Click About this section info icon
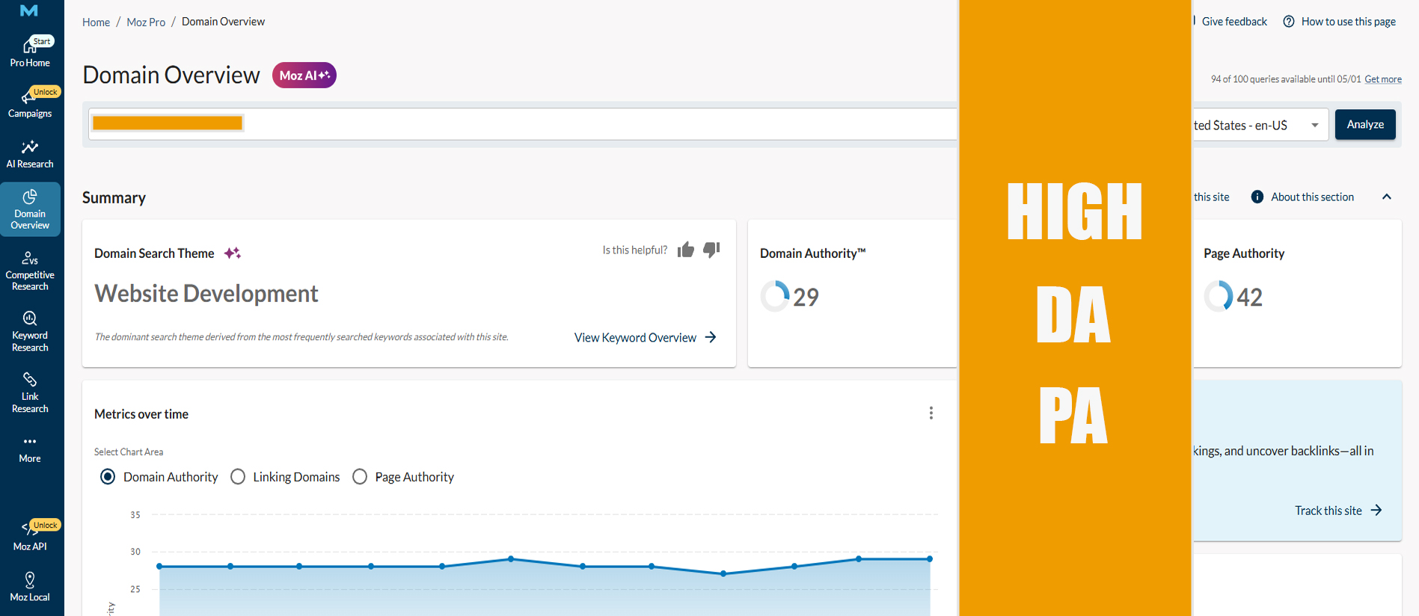Screen dimensions: 1419x616 click(1257, 197)
